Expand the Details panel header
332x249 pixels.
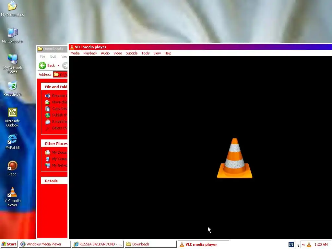(54, 181)
